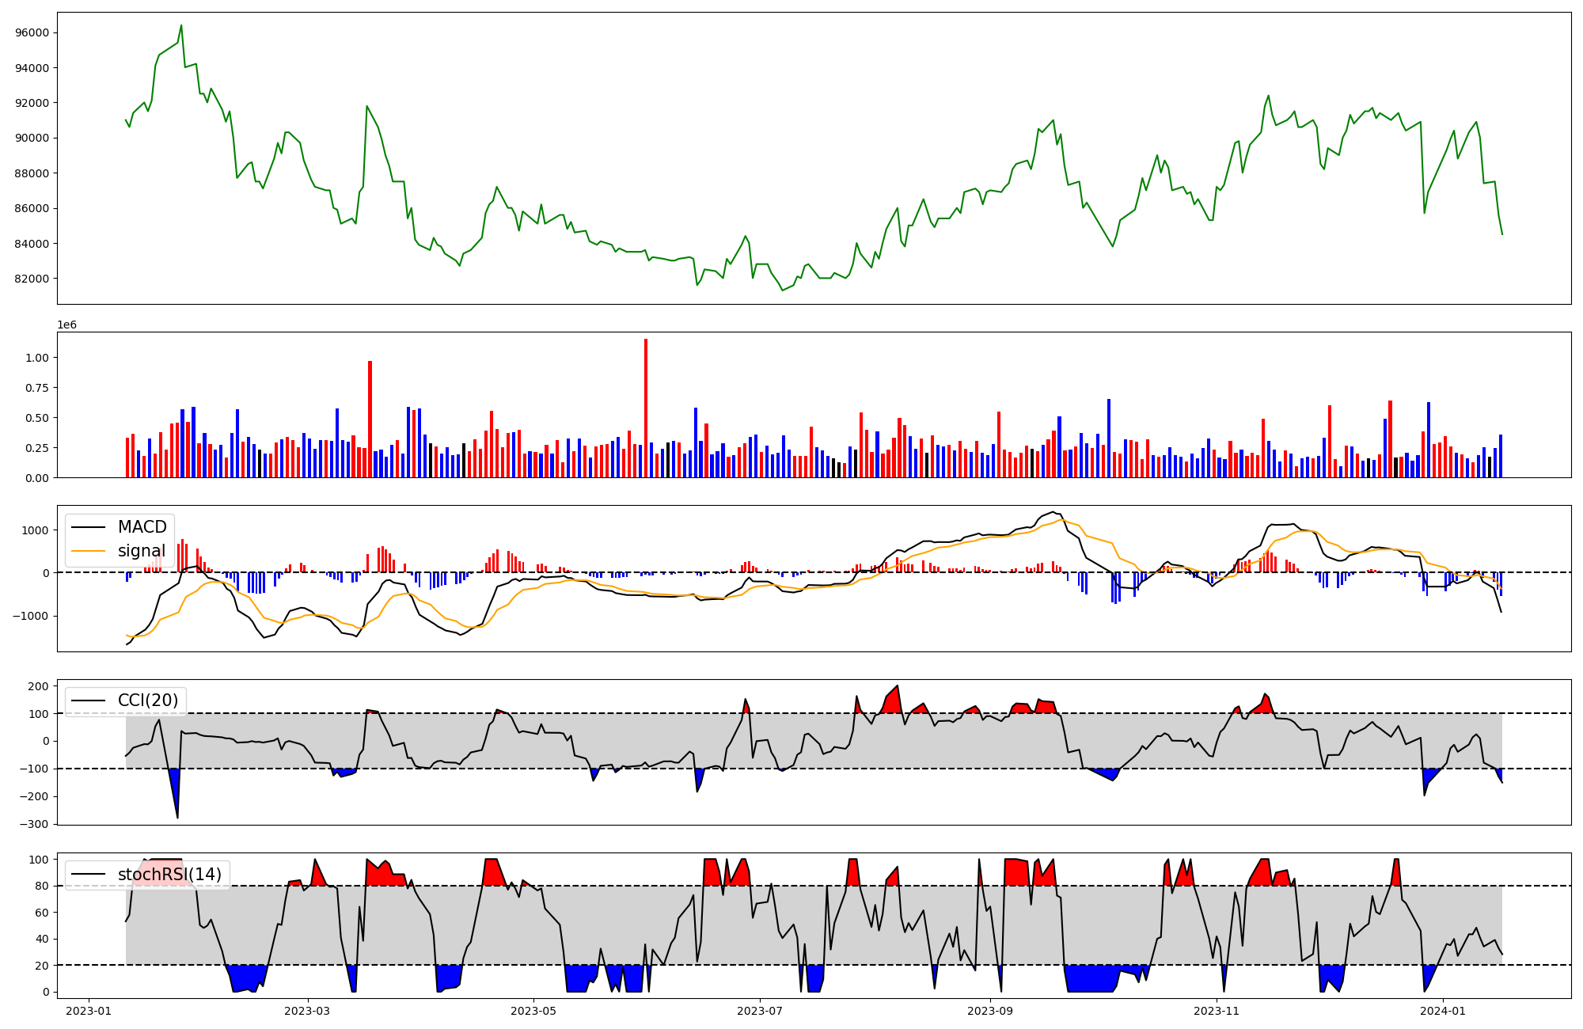The image size is (1583, 1029).
Task: Select the 84000 price axis label
Action: pyautogui.click(x=32, y=244)
